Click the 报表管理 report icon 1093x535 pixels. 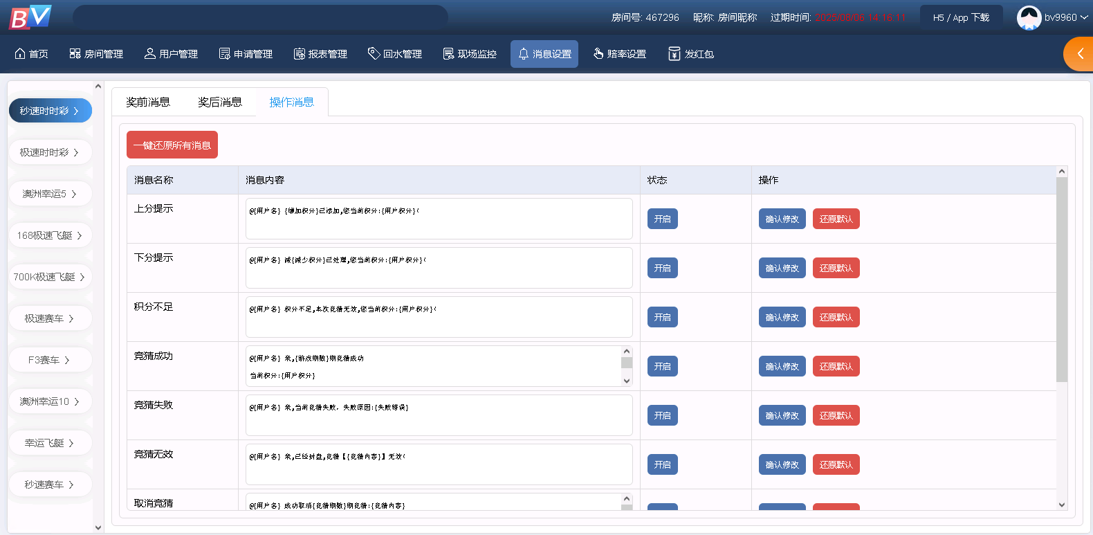point(299,54)
